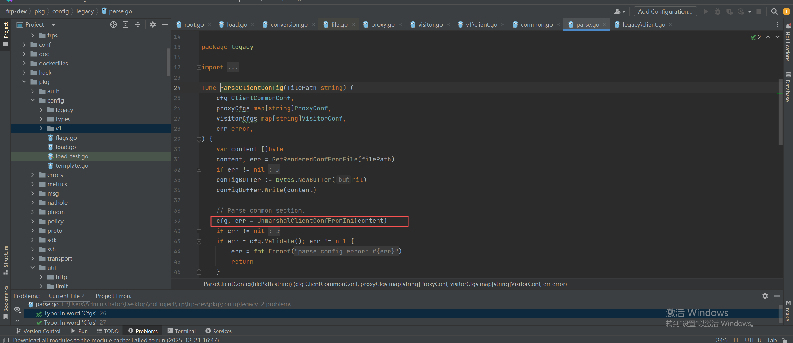793x343 pixels.
Task: Click the Select Opened File locate icon
Action: tap(113, 24)
